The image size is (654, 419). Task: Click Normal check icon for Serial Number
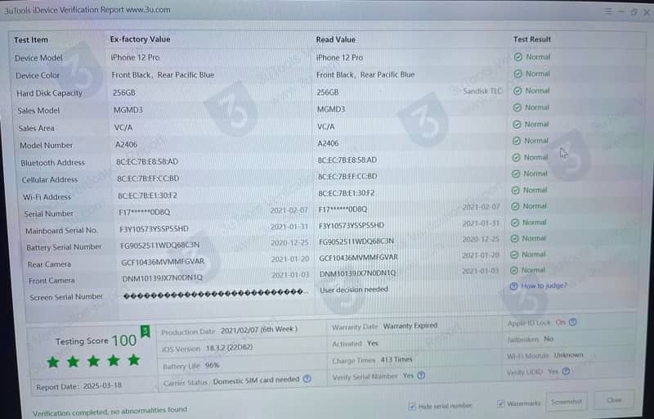tap(516, 206)
